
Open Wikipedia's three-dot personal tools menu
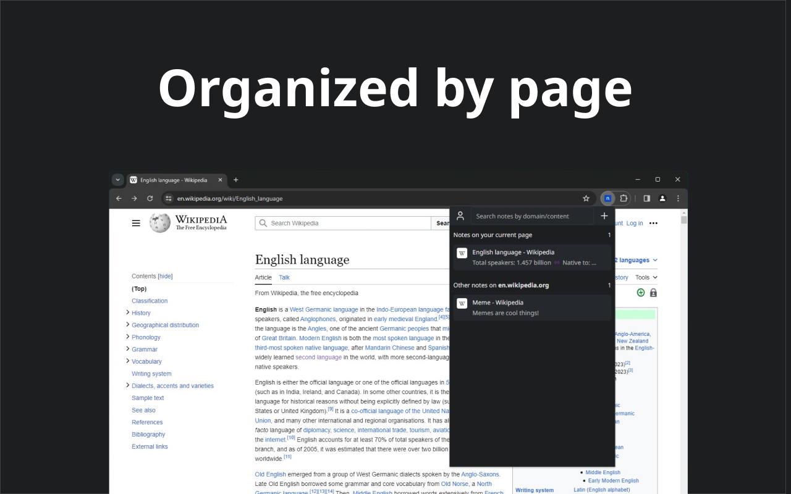pos(653,223)
